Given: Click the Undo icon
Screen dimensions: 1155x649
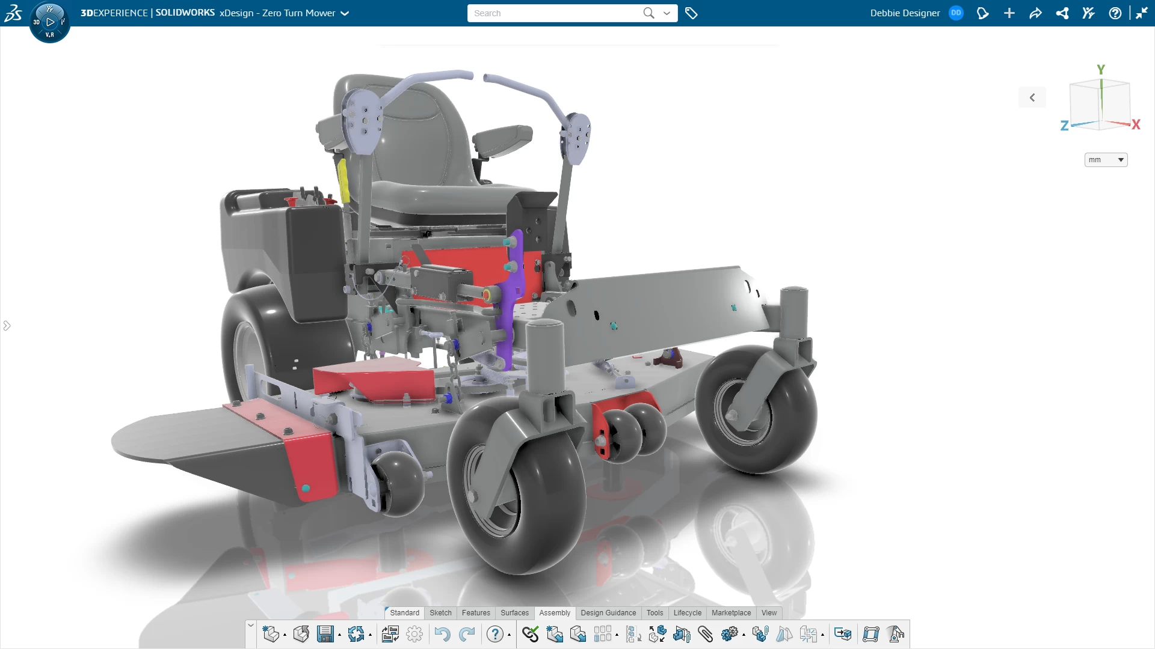Looking at the screenshot, I should pyautogui.click(x=443, y=634).
